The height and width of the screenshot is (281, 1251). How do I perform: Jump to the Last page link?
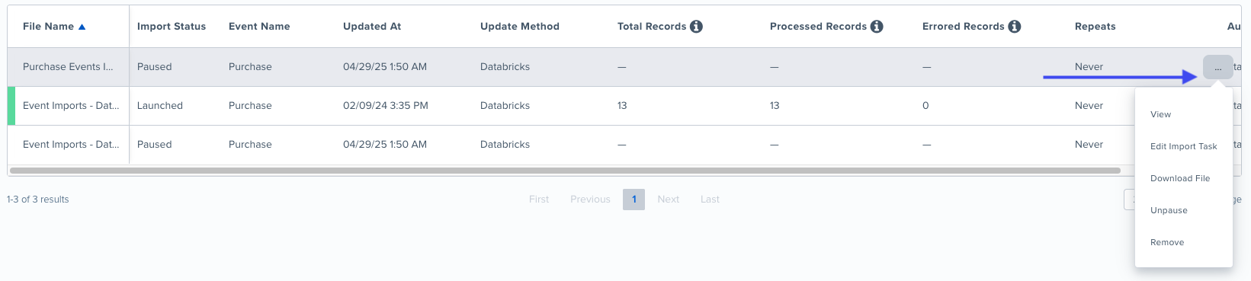click(x=710, y=200)
